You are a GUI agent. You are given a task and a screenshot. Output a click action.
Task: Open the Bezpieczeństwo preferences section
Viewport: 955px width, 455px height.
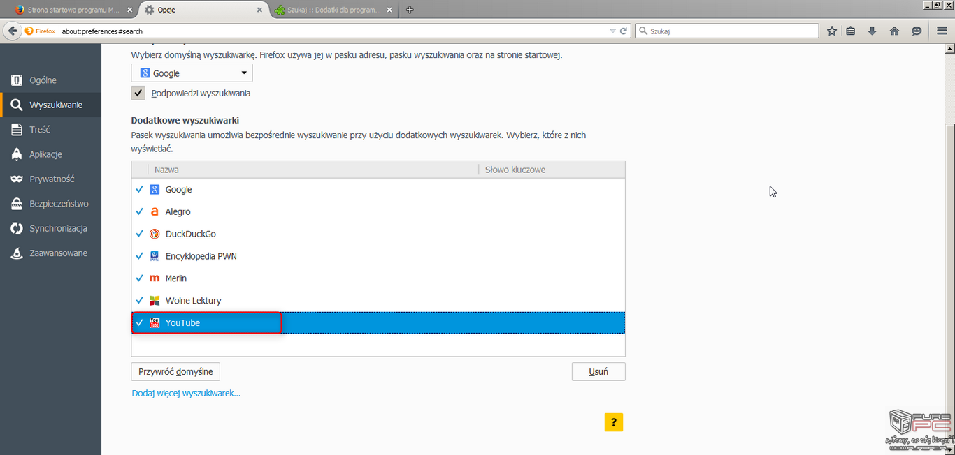pos(50,204)
